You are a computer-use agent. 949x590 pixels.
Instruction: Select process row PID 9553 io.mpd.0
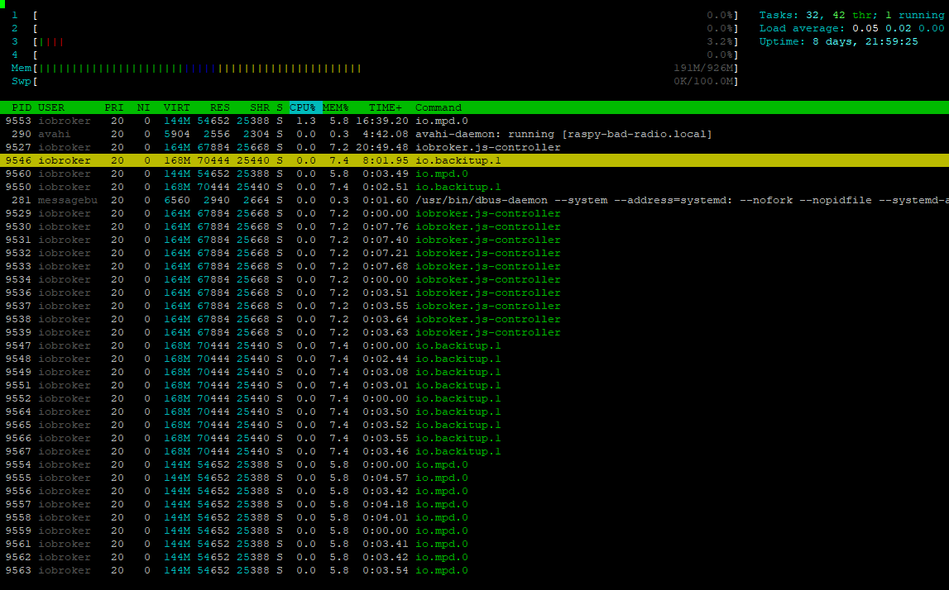click(475, 121)
